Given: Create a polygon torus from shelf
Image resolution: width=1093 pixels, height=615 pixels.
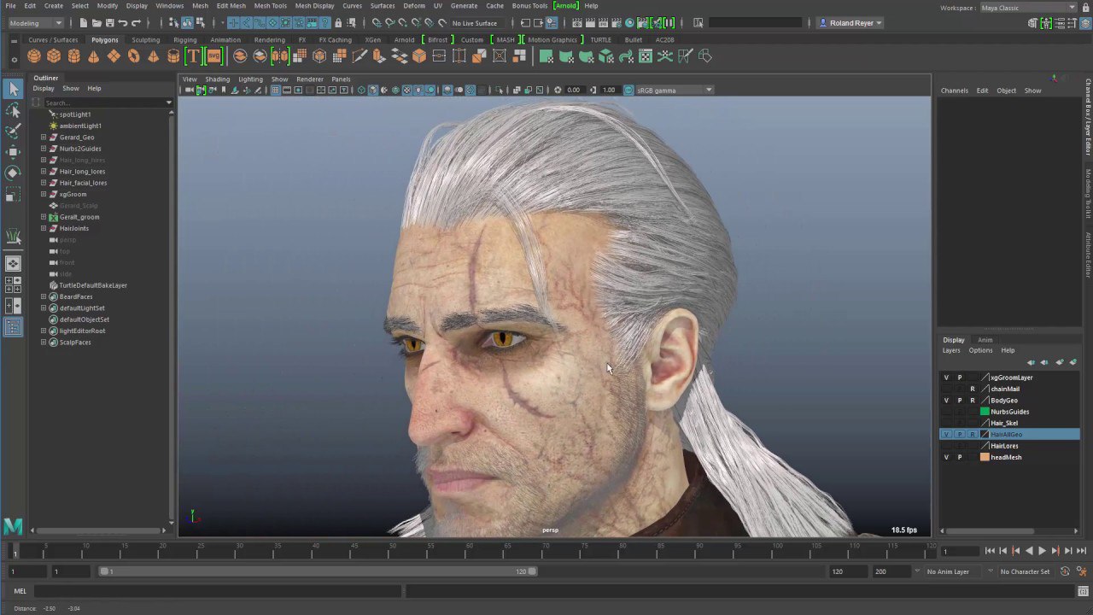Looking at the screenshot, I should 133,56.
